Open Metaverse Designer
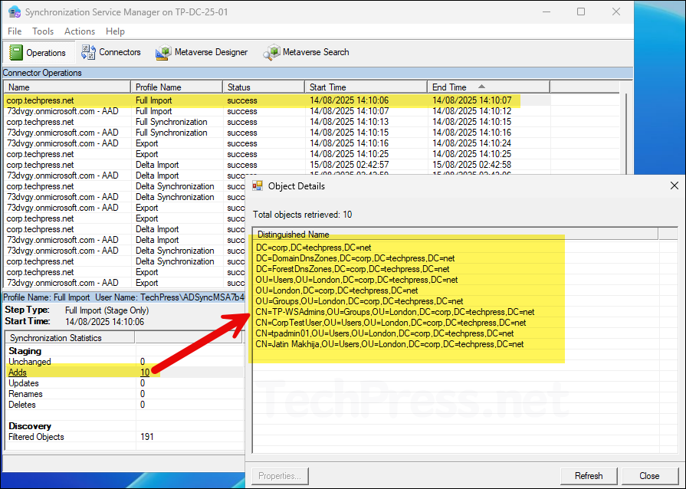Image resolution: width=686 pixels, height=489 pixels. click(202, 52)
